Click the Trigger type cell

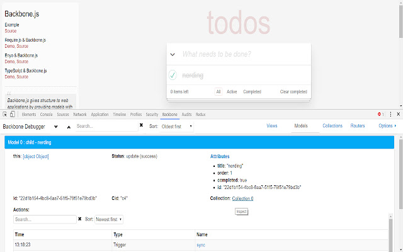[x=120, y=245]
